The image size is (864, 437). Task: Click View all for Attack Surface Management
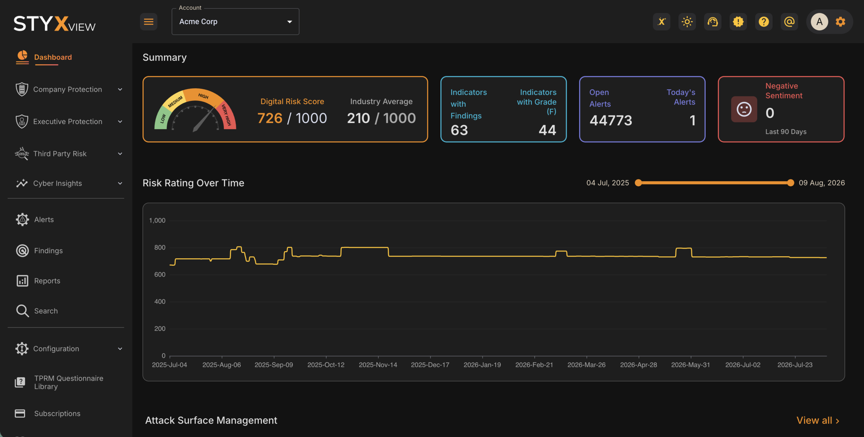(818, 420)
